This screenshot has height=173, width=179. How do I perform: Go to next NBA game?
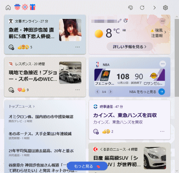(111, 92)
